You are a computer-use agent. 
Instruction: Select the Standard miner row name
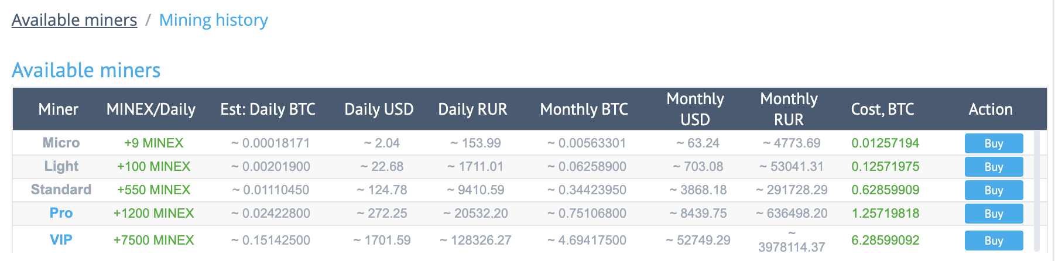[61, 190]
